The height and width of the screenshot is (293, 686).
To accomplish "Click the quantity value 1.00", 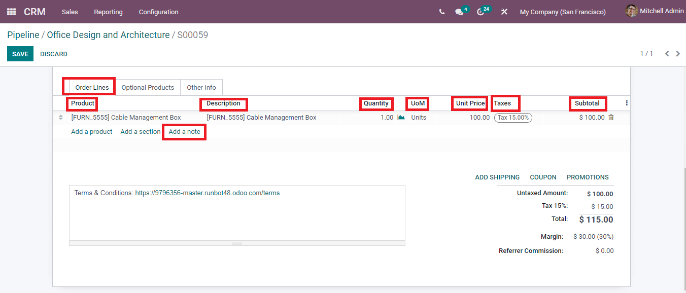I will point(387,118).
